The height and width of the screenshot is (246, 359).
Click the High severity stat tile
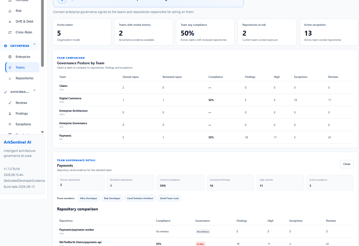tap(280, 183)
